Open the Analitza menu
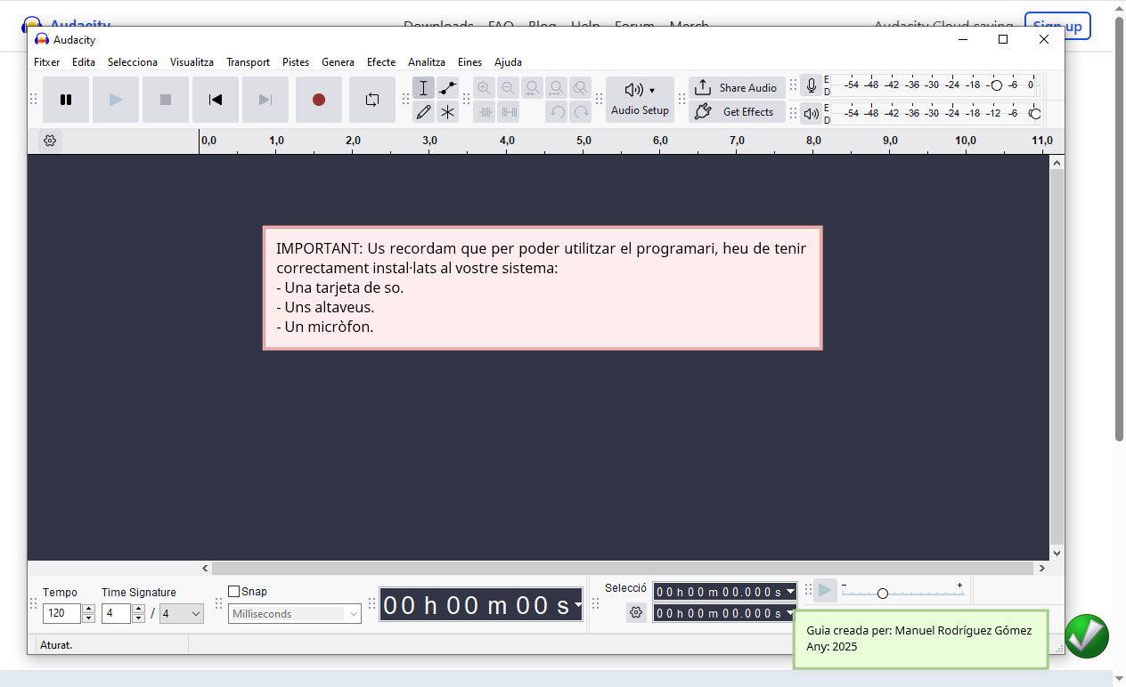This screenshot has height=687, width=1126. [x=427, y=62]
